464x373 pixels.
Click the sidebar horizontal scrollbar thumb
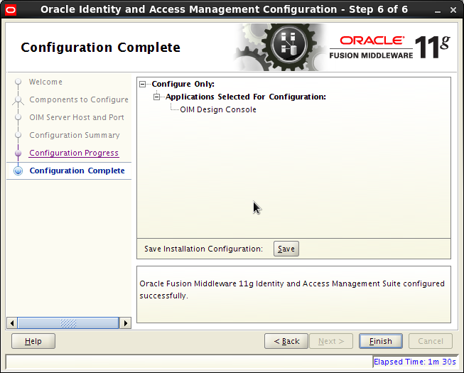[x=68, y=323]
